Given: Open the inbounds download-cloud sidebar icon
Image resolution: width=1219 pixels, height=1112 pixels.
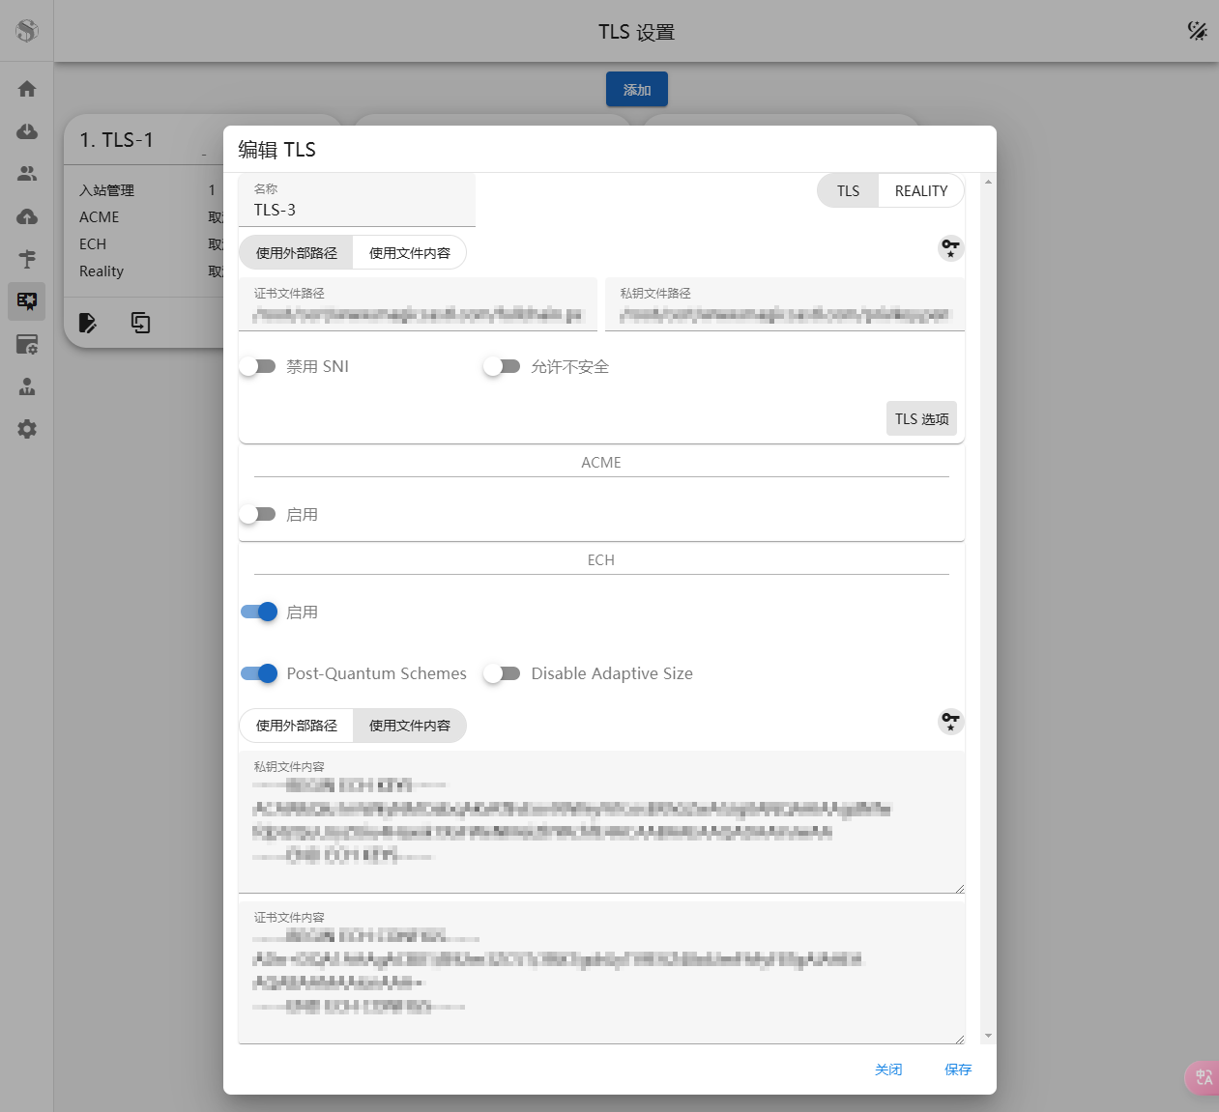Looking at the screenshot, I should [x=27, y=131].
